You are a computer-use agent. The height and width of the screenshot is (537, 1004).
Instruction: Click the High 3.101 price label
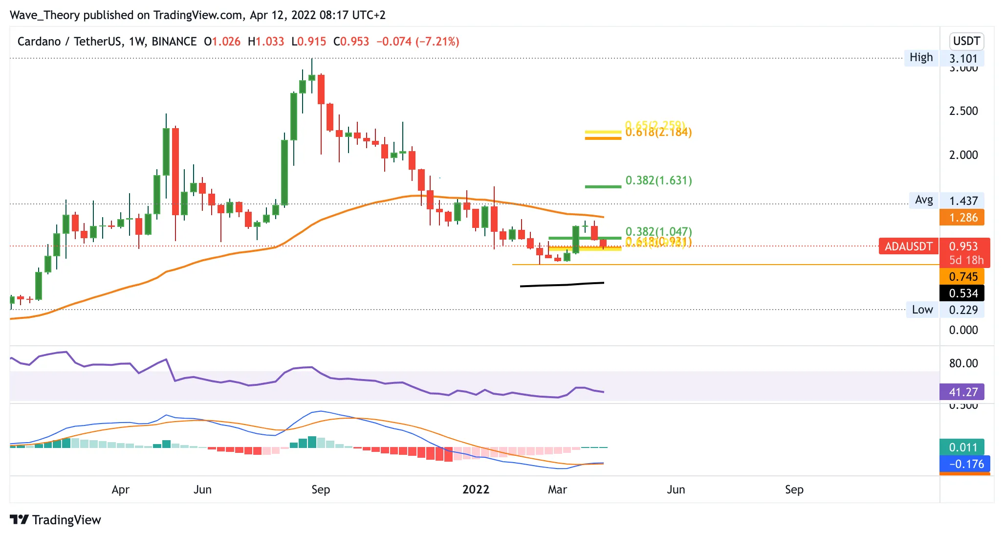click(x=944, y=58)
